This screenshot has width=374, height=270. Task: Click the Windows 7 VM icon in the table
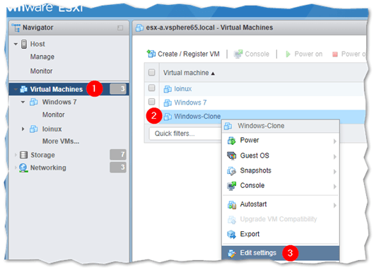click(168, 102)
